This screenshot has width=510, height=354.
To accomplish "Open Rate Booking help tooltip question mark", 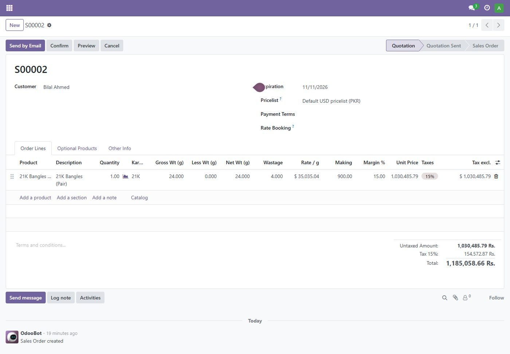I will [x=293, y=126].
